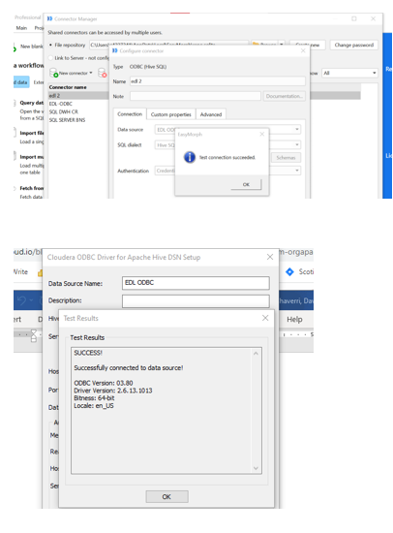Click the connector Name field
The height and width of the screenshot is (533, 393).
218,81
